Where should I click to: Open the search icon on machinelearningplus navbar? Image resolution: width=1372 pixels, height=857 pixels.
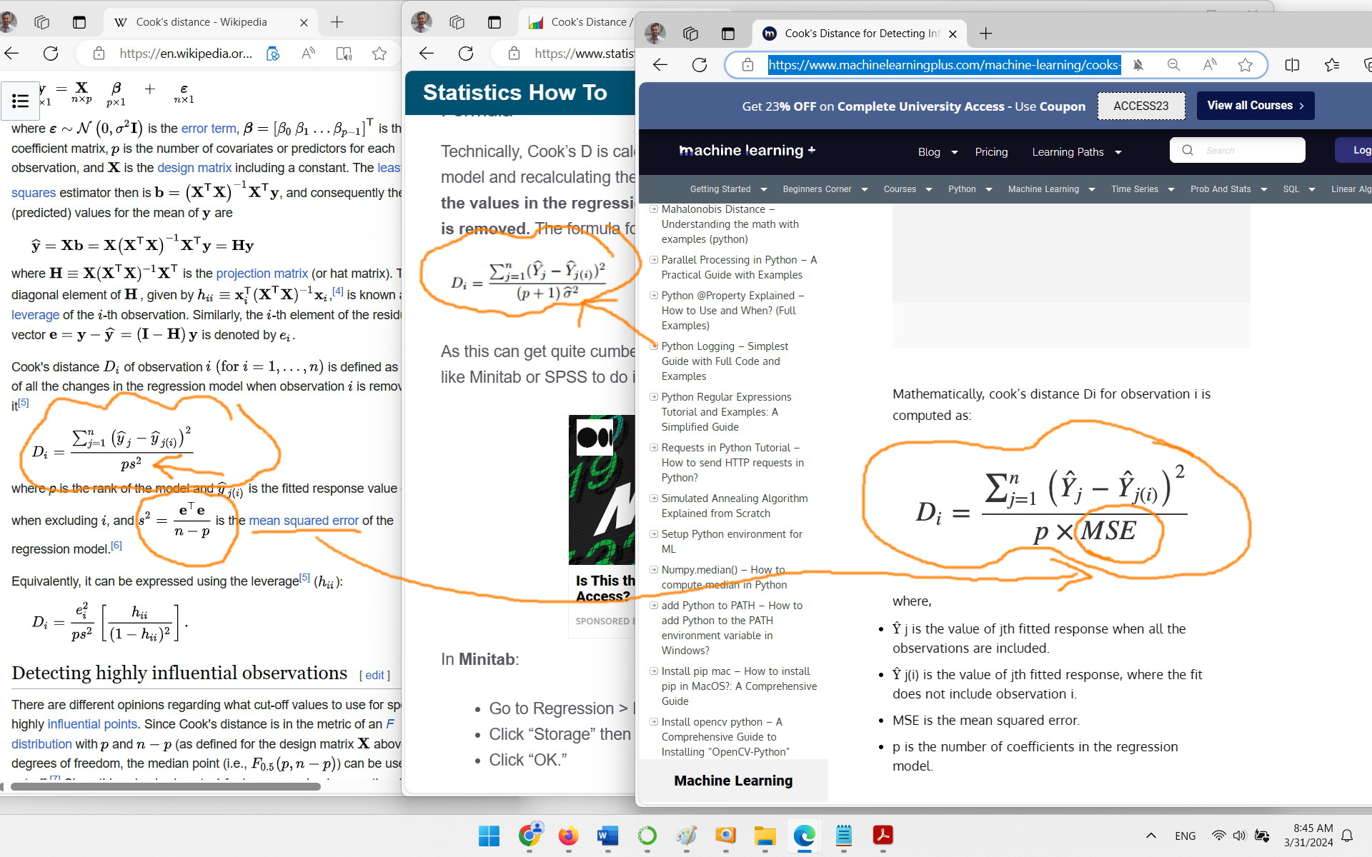1187,150
